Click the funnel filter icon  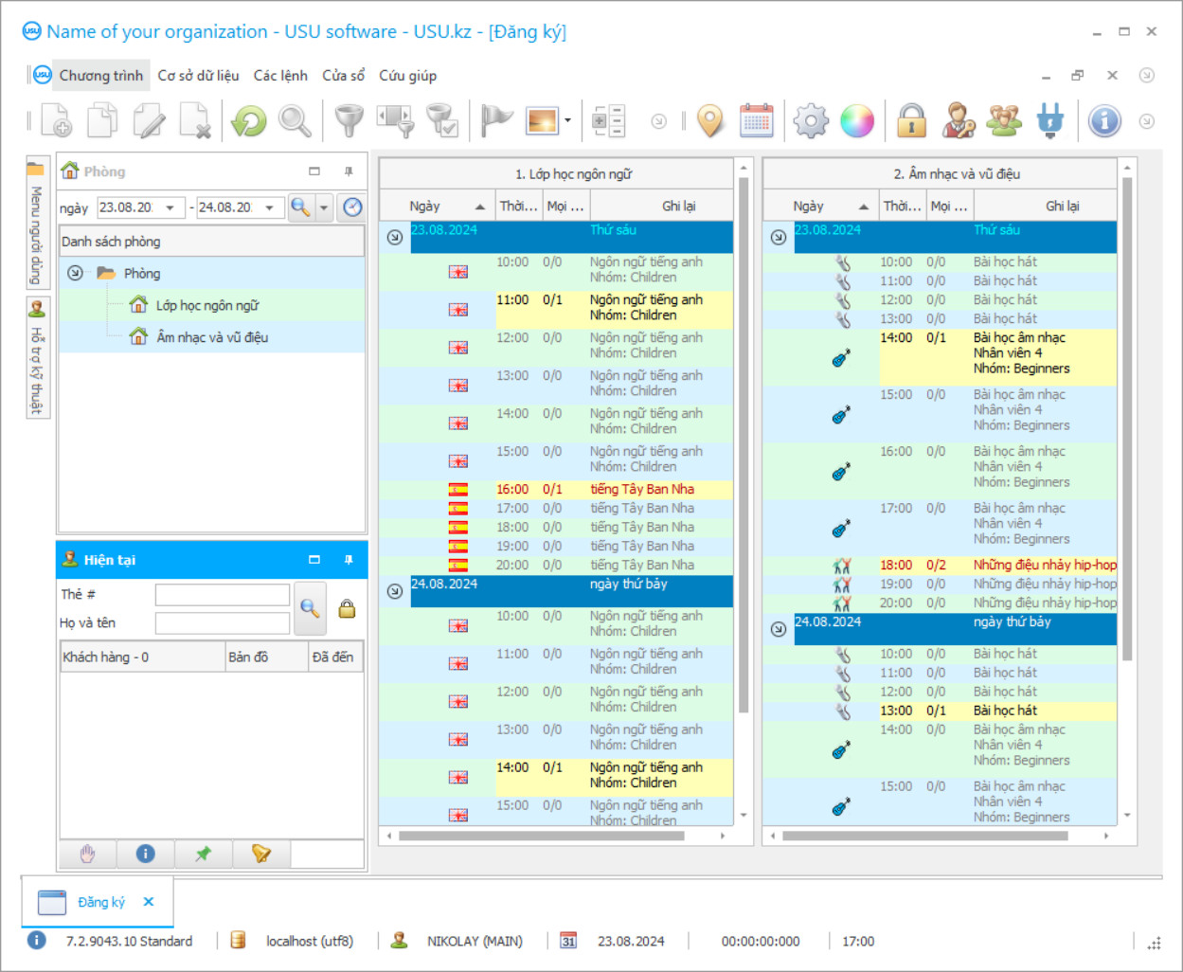click(x=350, y=121)
